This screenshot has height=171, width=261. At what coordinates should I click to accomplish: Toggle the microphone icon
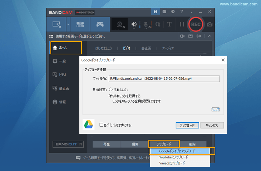pos(146,24)
